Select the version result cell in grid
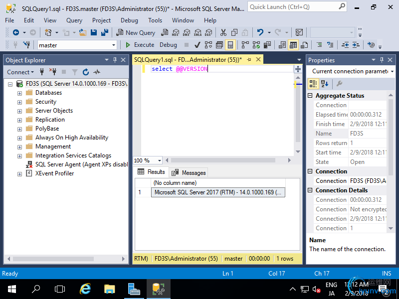This screenshot has width=399, height=299. (x=218, y=192)
